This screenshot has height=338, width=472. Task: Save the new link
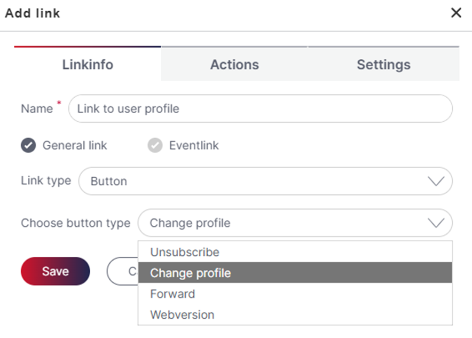pyautogui.click(x=56, y=271)
